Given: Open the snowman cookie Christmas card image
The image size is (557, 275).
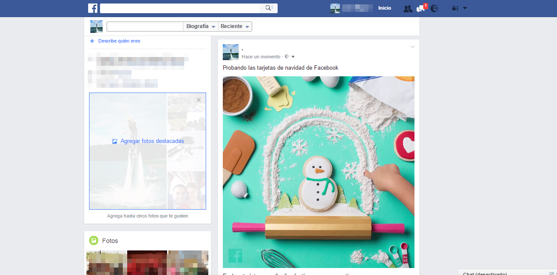Looking at the screenshot, I should pyautogui.click(x=318, y=172).
